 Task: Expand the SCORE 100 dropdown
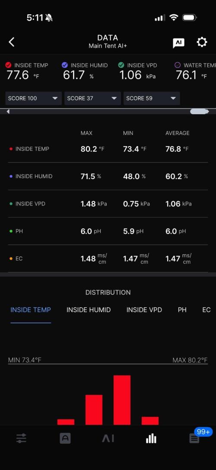(x=34, y=98)
